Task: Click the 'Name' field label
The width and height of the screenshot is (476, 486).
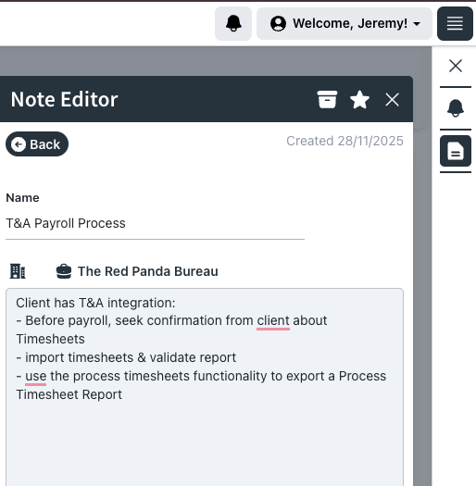Action: click(x=22, y=198)
